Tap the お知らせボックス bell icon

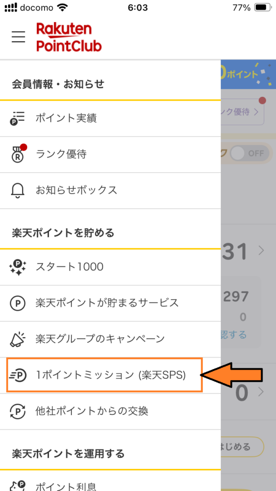tap(18, 190)
